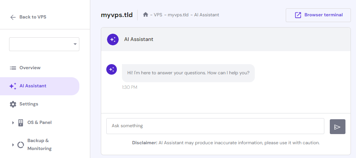This screenshot has width=356, height=158.
Task: Click the VPS breadcrumb link
Action: tap(158, 15)
